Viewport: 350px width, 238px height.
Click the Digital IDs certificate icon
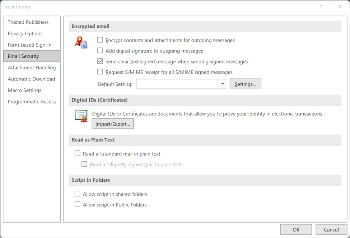click(x=81, y=116)
